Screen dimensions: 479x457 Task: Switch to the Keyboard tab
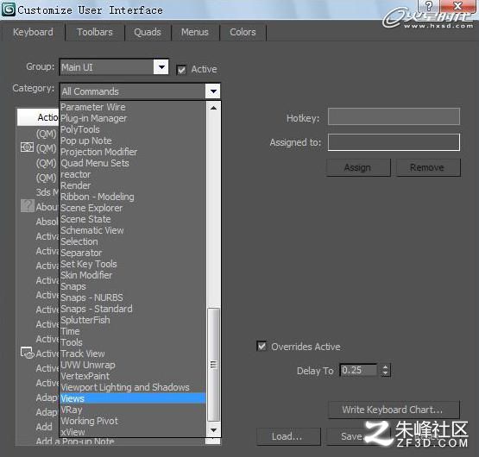(33, 32)
